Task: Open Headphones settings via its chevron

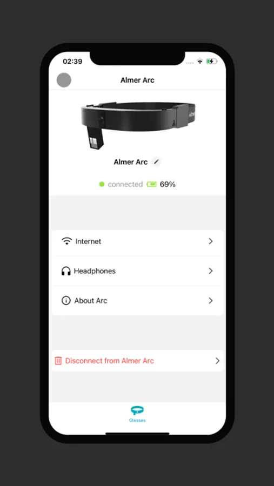Action: tap(211, 271)
